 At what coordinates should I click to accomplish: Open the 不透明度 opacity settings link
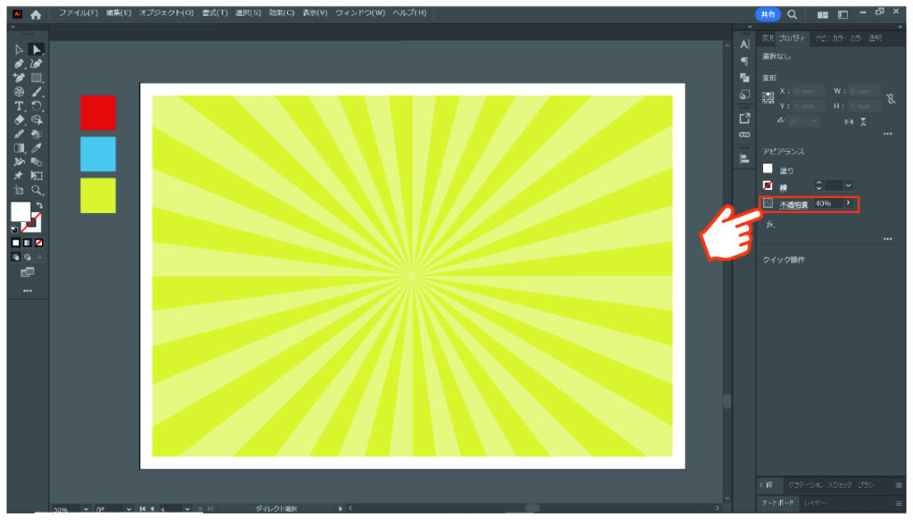tap(794, 205)
